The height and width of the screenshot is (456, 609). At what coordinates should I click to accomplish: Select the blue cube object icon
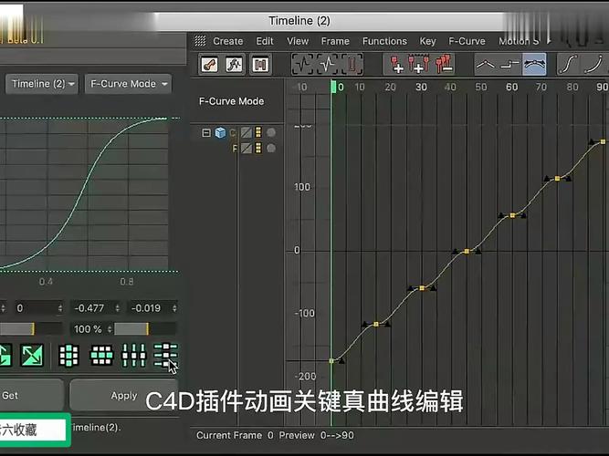221,133
